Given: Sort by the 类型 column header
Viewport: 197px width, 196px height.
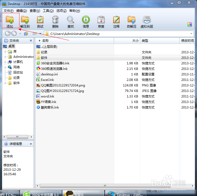Looking at the screenshot, I should point(160,40).
